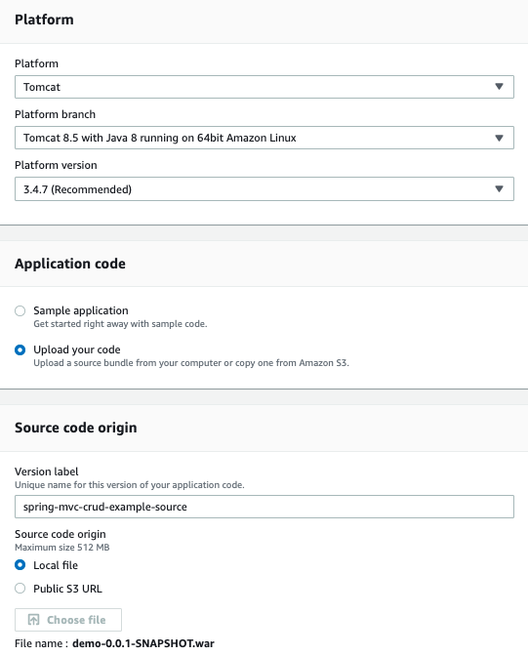Image resolution: width=528 pixels, height=655 pixels.
Task: Click the Version label text field
Action: (x=264, y=507)
